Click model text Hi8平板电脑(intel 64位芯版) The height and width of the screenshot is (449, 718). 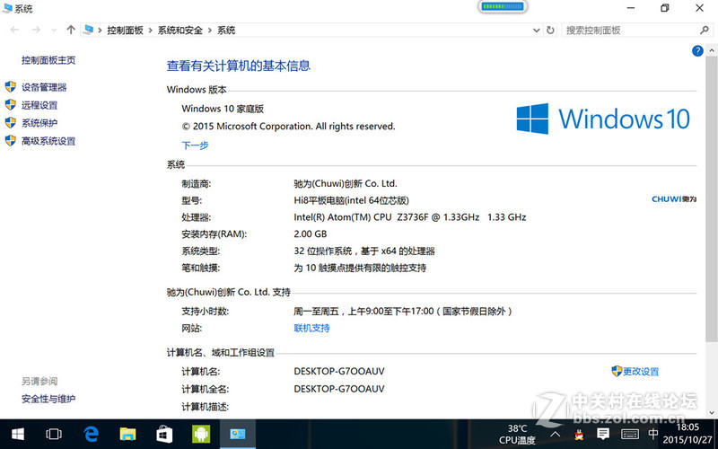tap(351, 200)
